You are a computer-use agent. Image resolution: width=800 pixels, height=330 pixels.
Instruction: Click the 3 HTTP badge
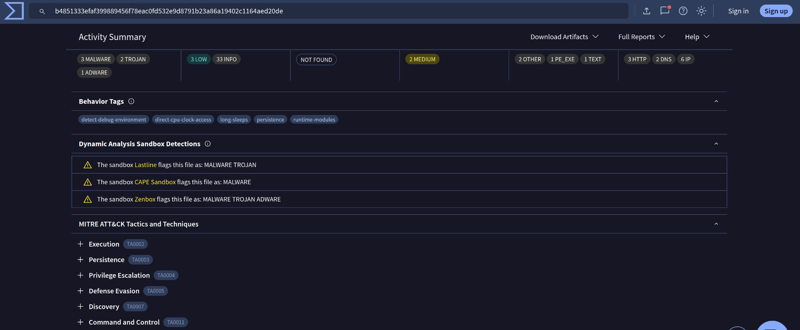(x=637, y=59)
